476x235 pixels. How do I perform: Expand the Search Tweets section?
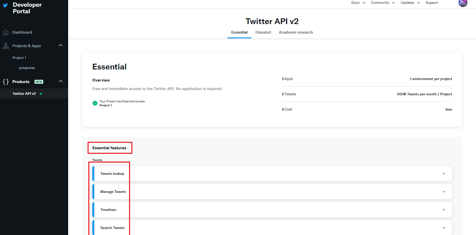click(444, 228)
